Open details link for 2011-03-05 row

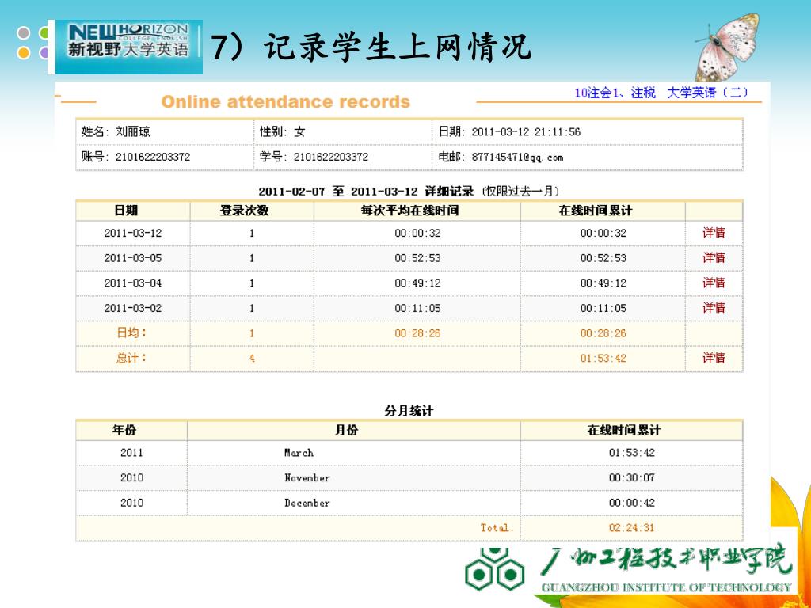[x=714, y=257]
